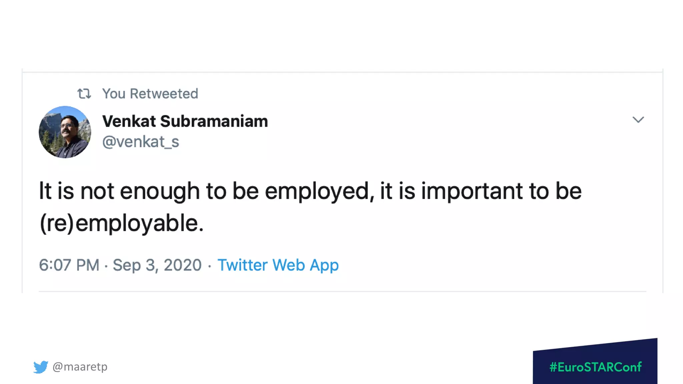683x384 pixels.
Task: Expand the tweet options chevron
Action: pos(638,120)
